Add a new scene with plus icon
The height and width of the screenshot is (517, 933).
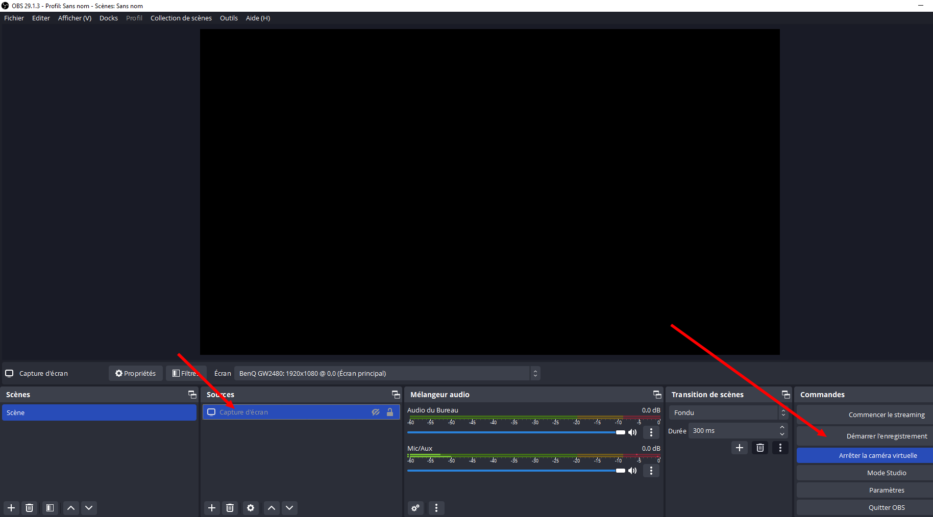11,508
